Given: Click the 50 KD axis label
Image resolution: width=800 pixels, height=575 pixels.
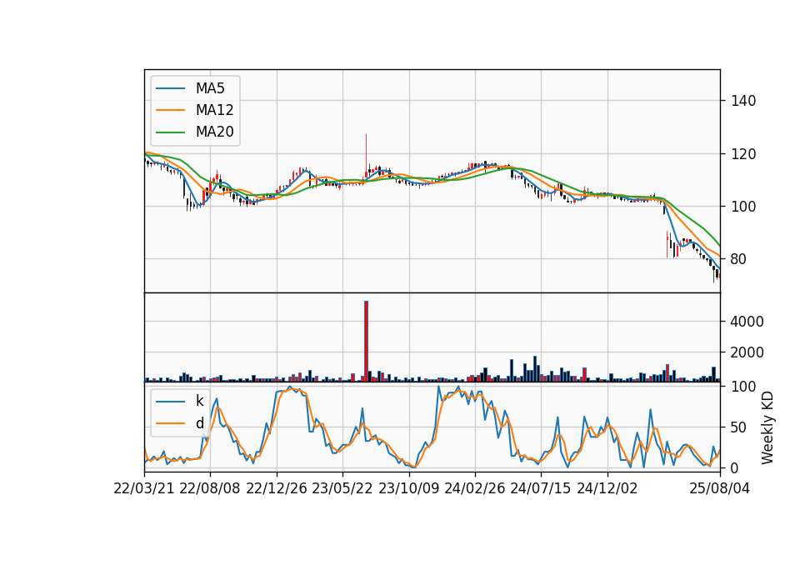Looking at the screenshot, I should tap(739, 427).
